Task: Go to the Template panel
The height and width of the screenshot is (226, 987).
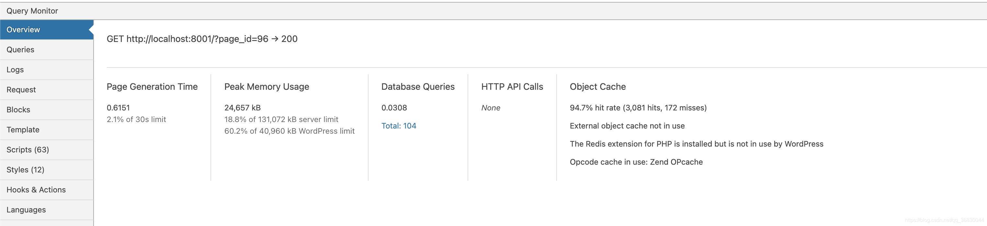Action: click(x=47, y=130)
